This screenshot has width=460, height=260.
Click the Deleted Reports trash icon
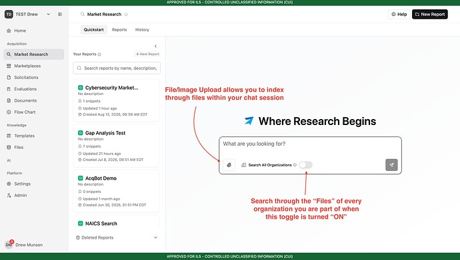[x=78, y=237]
